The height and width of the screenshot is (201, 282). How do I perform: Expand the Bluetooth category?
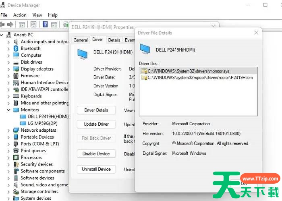click(8, 49)
